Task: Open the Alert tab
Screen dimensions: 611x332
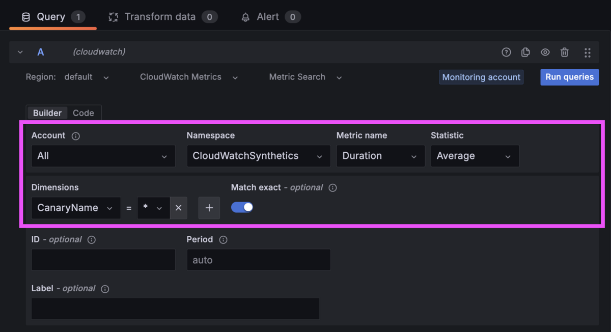Action: (270, 17)
